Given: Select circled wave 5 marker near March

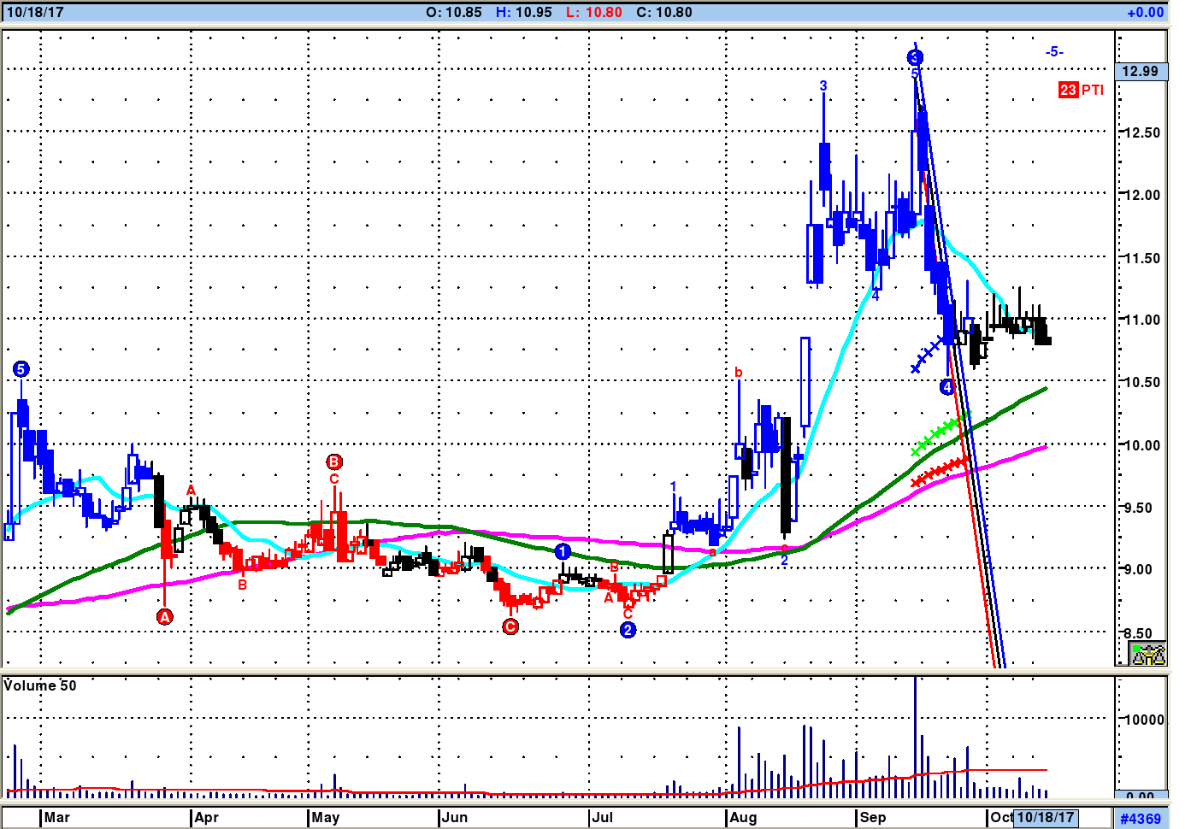Looking at the screenshot, I should pos(21,369).
